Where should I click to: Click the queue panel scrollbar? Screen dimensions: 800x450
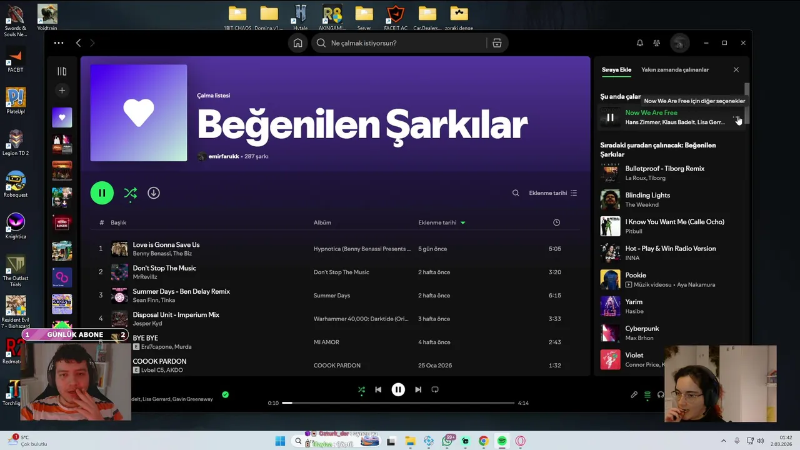tap(746, 104)
